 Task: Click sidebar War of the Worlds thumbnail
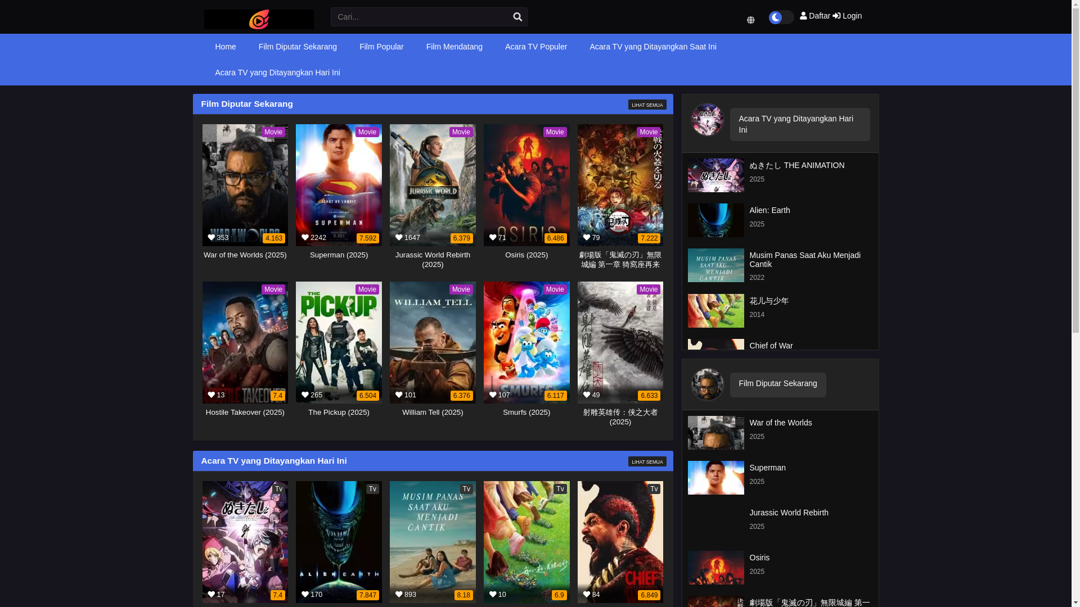[x=715, y=433]
